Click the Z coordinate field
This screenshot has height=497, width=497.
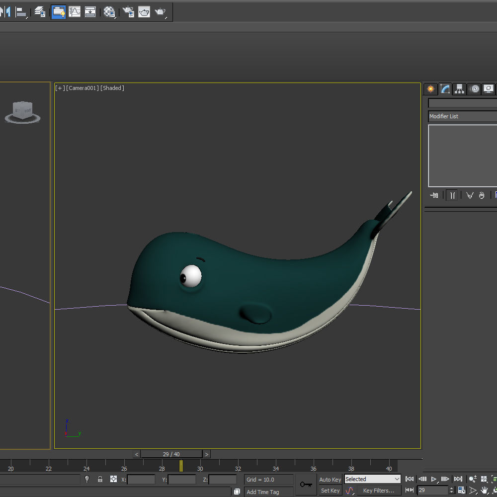click(223, 479)
